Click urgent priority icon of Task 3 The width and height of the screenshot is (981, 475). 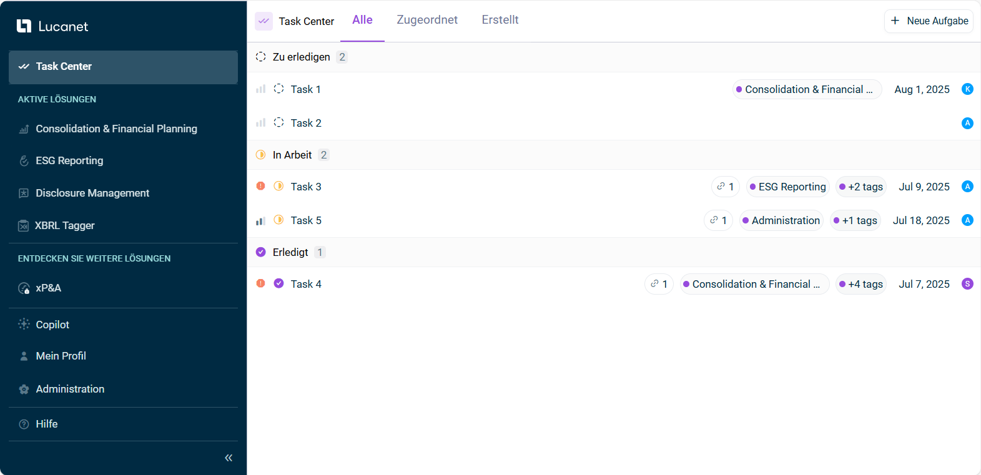point(261,186)
